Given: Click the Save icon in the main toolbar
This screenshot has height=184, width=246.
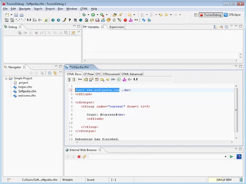Looking at the screenshot, I should pyautogui.click(x=16, y=15).
